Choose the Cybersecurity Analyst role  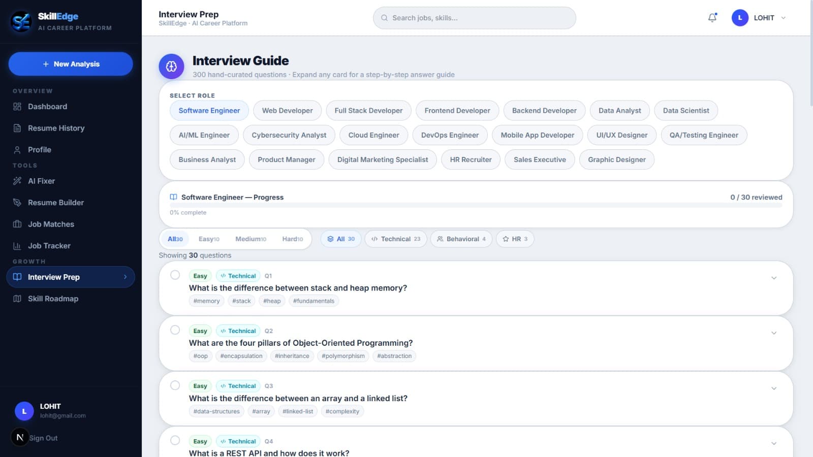pyautogui.click(x=289, y=135)
